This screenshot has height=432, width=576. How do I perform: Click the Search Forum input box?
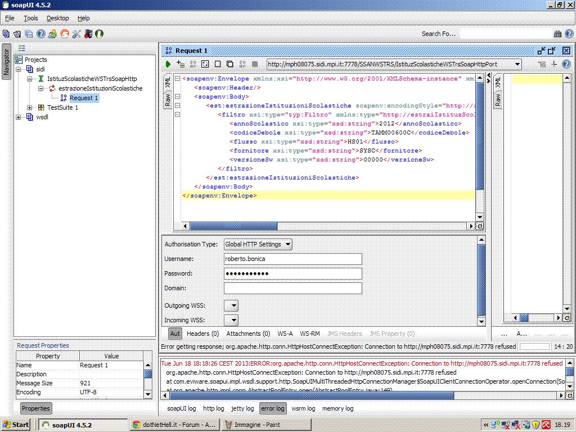[506, 34]
